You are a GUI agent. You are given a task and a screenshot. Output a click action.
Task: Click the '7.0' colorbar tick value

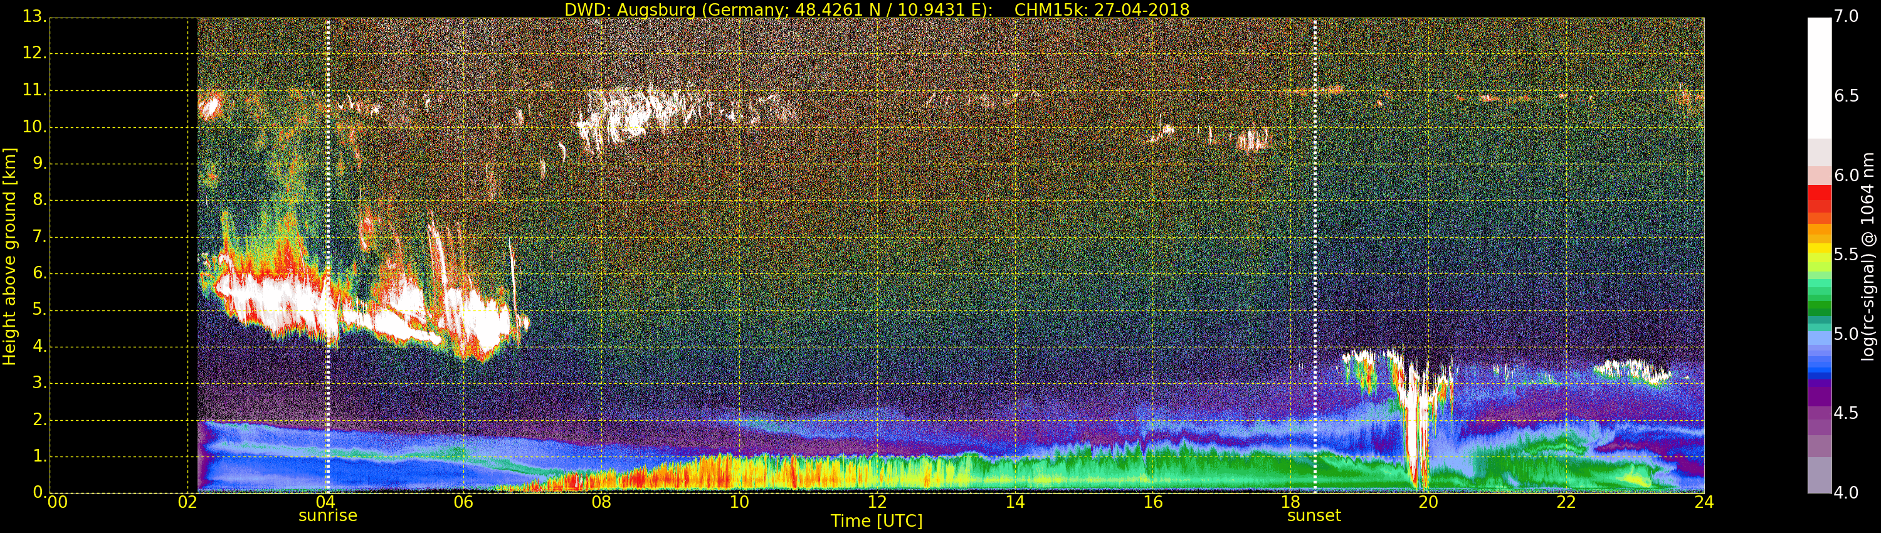[x=1846, y=16]
